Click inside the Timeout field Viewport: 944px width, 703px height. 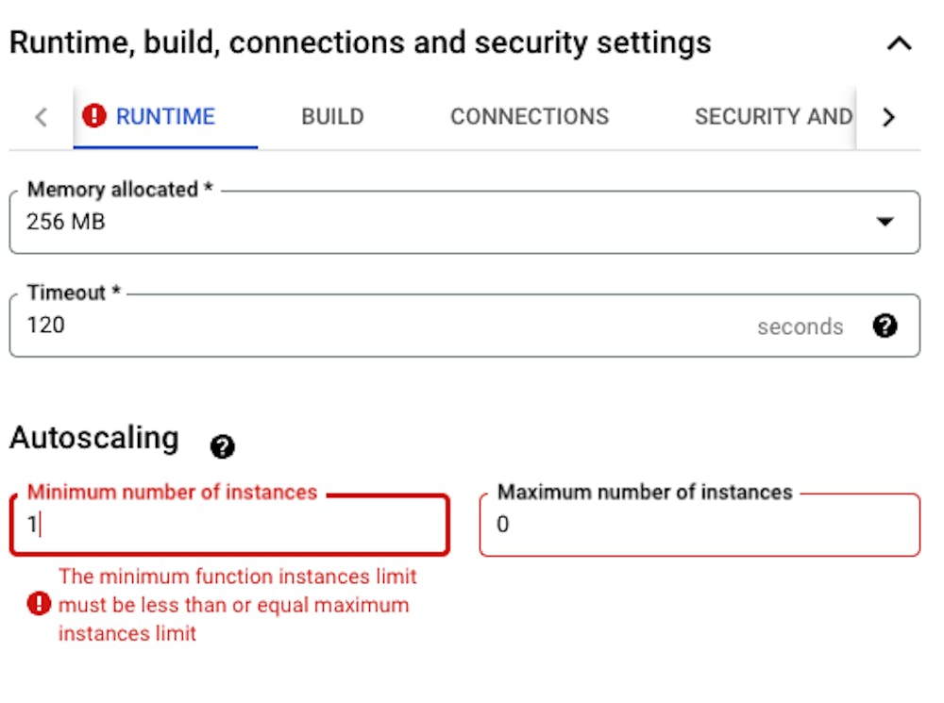click(378, 326)
